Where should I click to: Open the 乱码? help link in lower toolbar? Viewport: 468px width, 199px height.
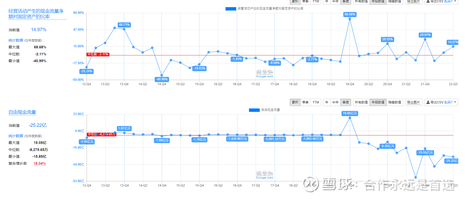click(x=448, y=102)
